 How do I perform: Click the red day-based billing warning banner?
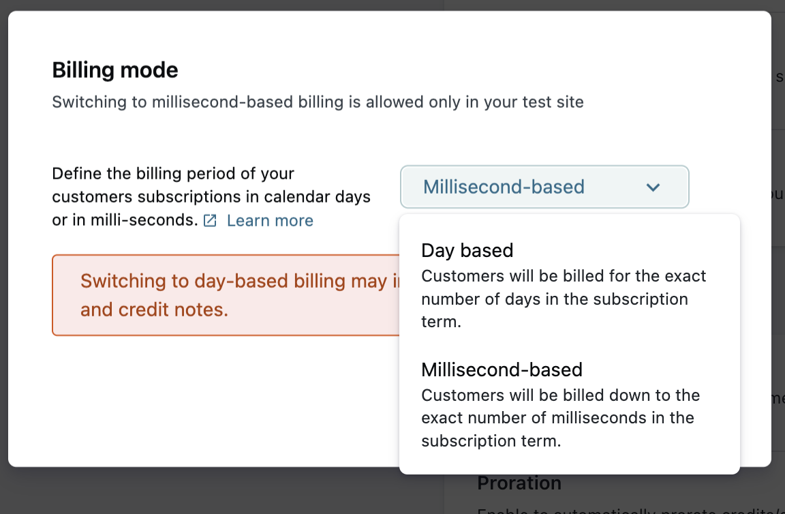(225, 295)
